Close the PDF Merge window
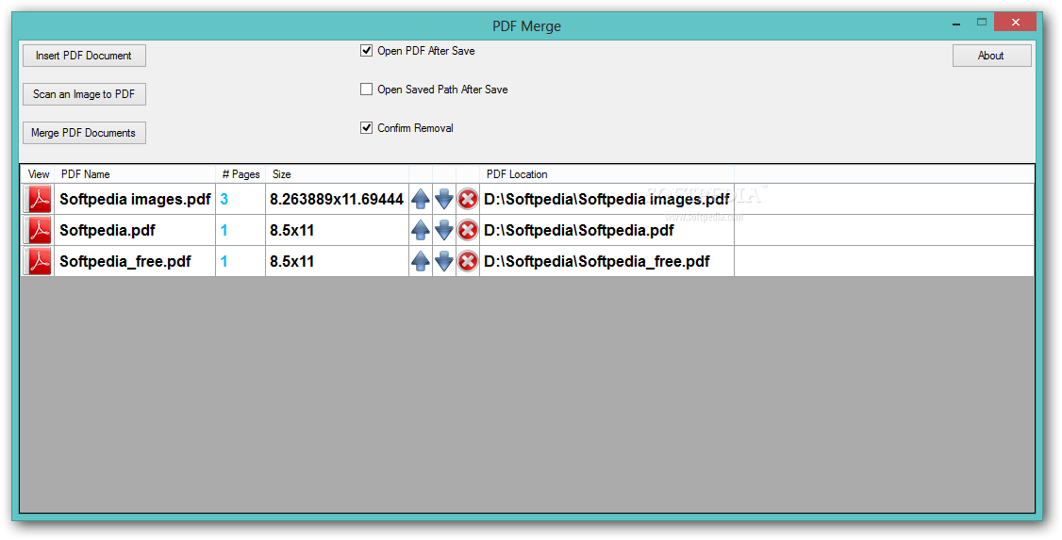Viewport: 1062px width, 540px height. [x=1015, y=23]
